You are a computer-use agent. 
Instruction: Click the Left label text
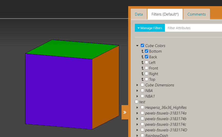point(152,62)
